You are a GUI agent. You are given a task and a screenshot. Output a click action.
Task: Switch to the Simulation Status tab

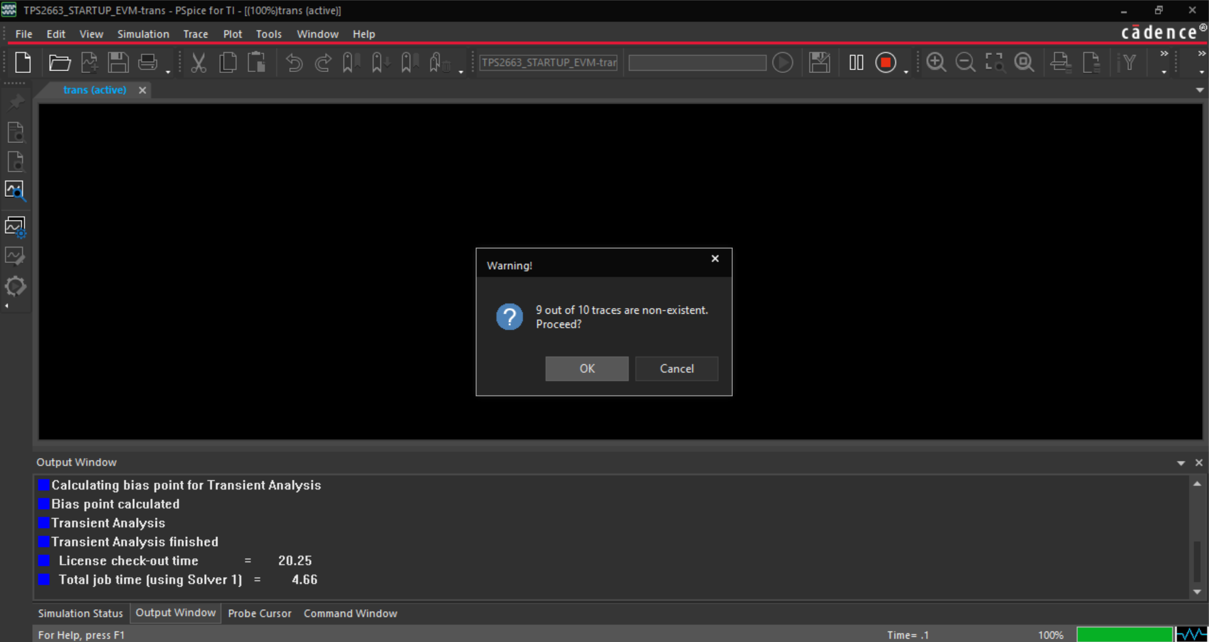[81, 613]
